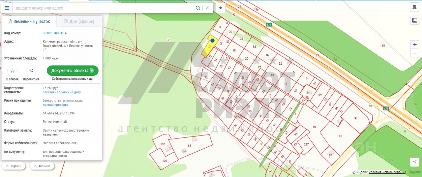Zoom in the map with plus

[415, 44]
